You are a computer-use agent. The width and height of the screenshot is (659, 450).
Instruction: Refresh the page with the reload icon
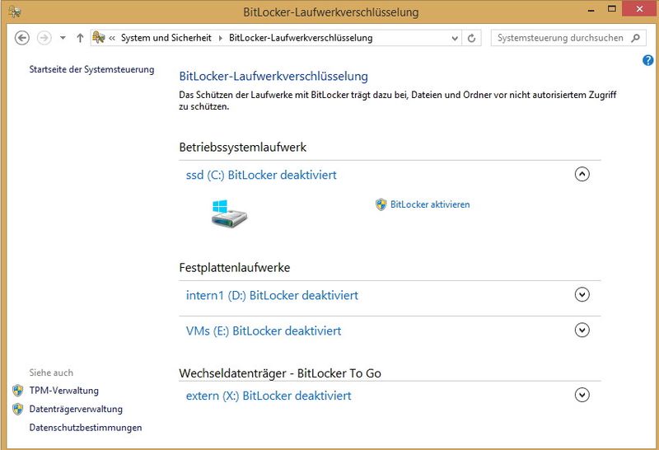point(471,38)
